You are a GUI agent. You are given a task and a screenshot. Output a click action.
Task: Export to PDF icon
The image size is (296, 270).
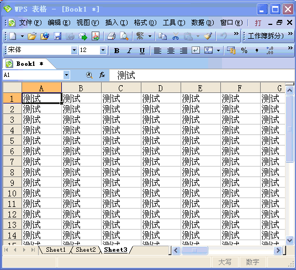pos(96,36)
